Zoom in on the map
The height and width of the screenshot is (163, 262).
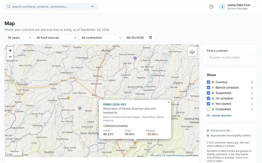10,50
